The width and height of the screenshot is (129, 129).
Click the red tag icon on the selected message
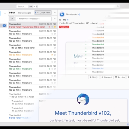[x=49, y=27]
